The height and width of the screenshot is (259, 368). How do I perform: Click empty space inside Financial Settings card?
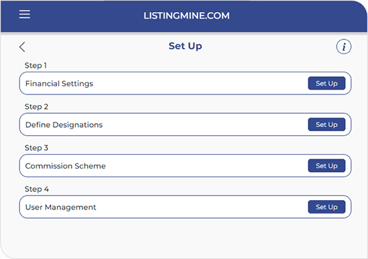click(199, 84)
